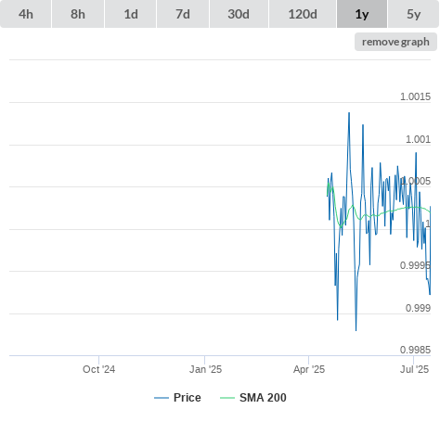This screenshot has height=422, width=440.
Task: Click the remove graph button
Action: tap(395, 42)
